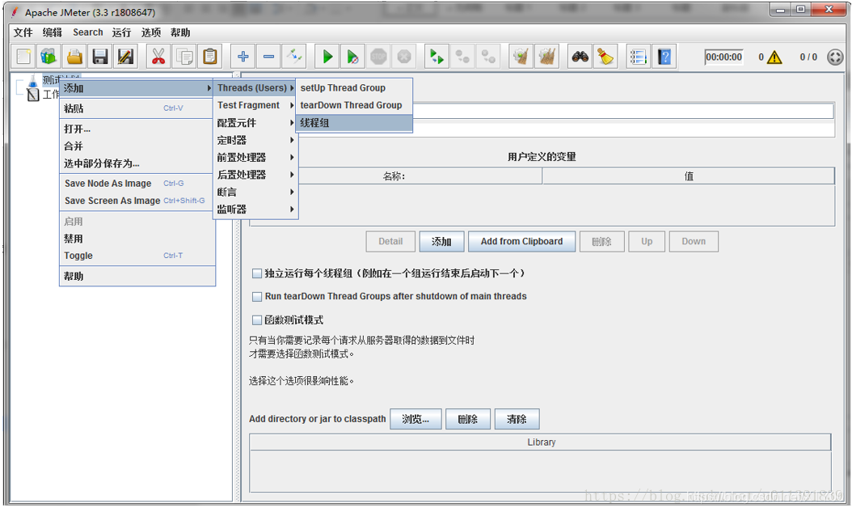The height and width of the screenshot is (512, 852).
Task: Click the 添加 variable button
Action: 441,242
